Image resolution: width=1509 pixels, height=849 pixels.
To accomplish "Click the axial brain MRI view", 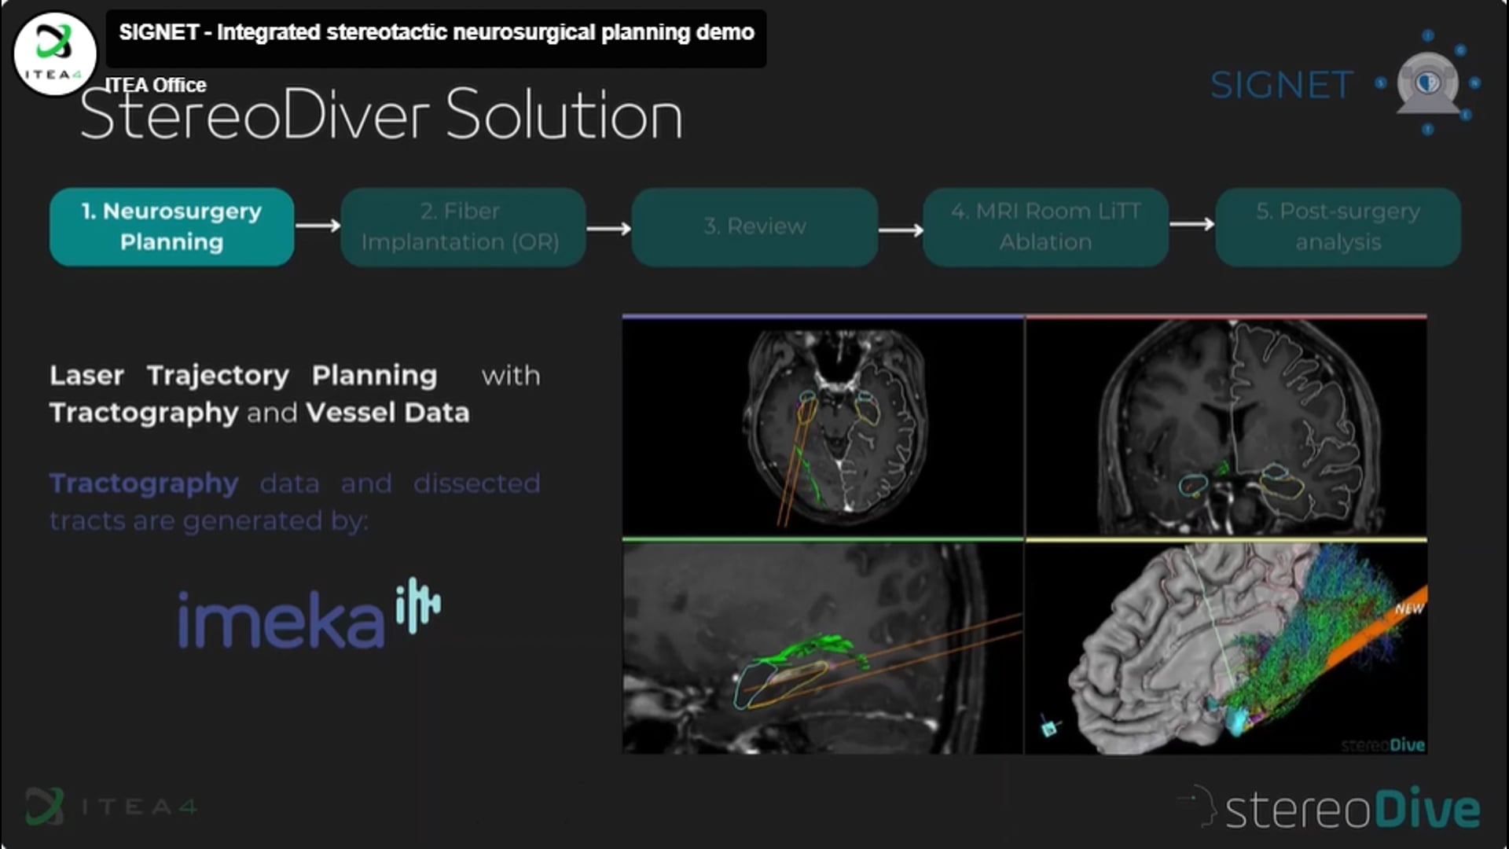I will point(823,427).
